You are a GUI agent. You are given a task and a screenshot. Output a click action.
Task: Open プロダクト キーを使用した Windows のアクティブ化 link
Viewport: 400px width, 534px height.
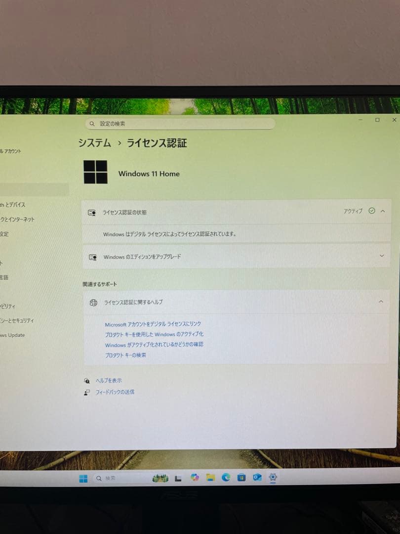point(155,334)
